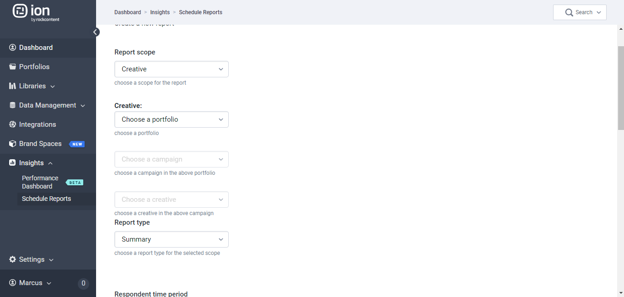Image resolution: width=624 pixels, height=297 pixels.
Task: Collapse the sidebar with the arrow button
Action: [x=96, y=32]
